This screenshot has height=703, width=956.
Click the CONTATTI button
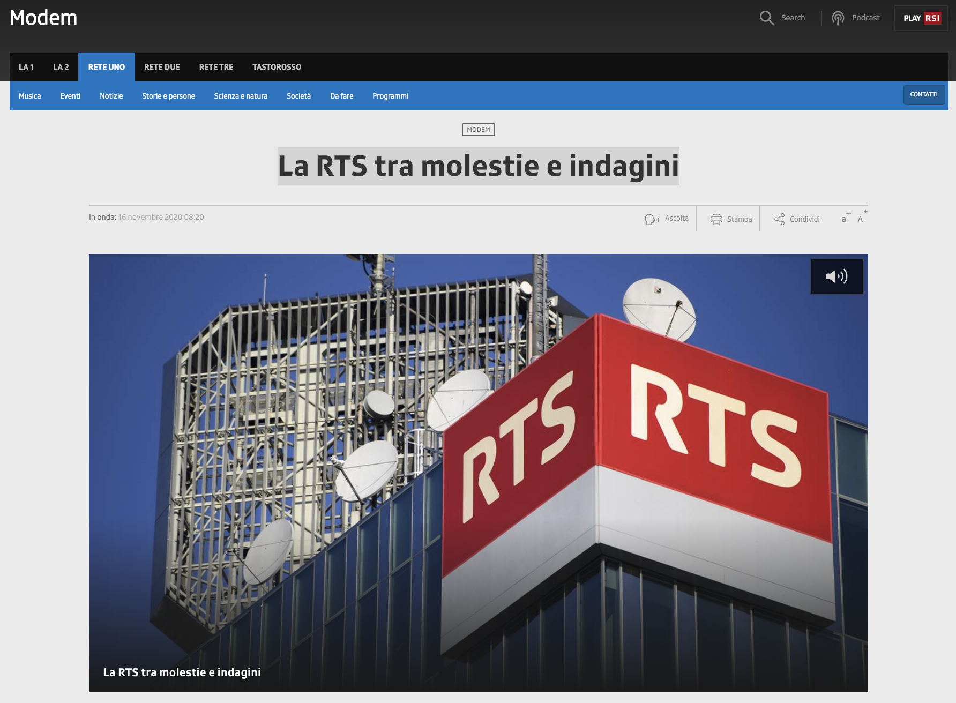coord(924,95)
